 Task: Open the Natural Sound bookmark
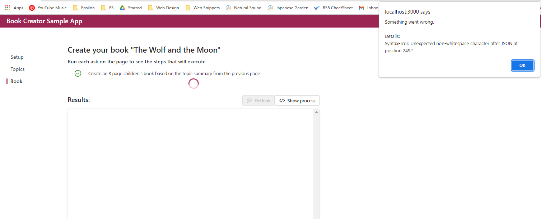click(243, 8)
